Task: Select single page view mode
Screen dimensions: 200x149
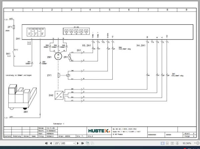Action: click(x=162, y=143)
